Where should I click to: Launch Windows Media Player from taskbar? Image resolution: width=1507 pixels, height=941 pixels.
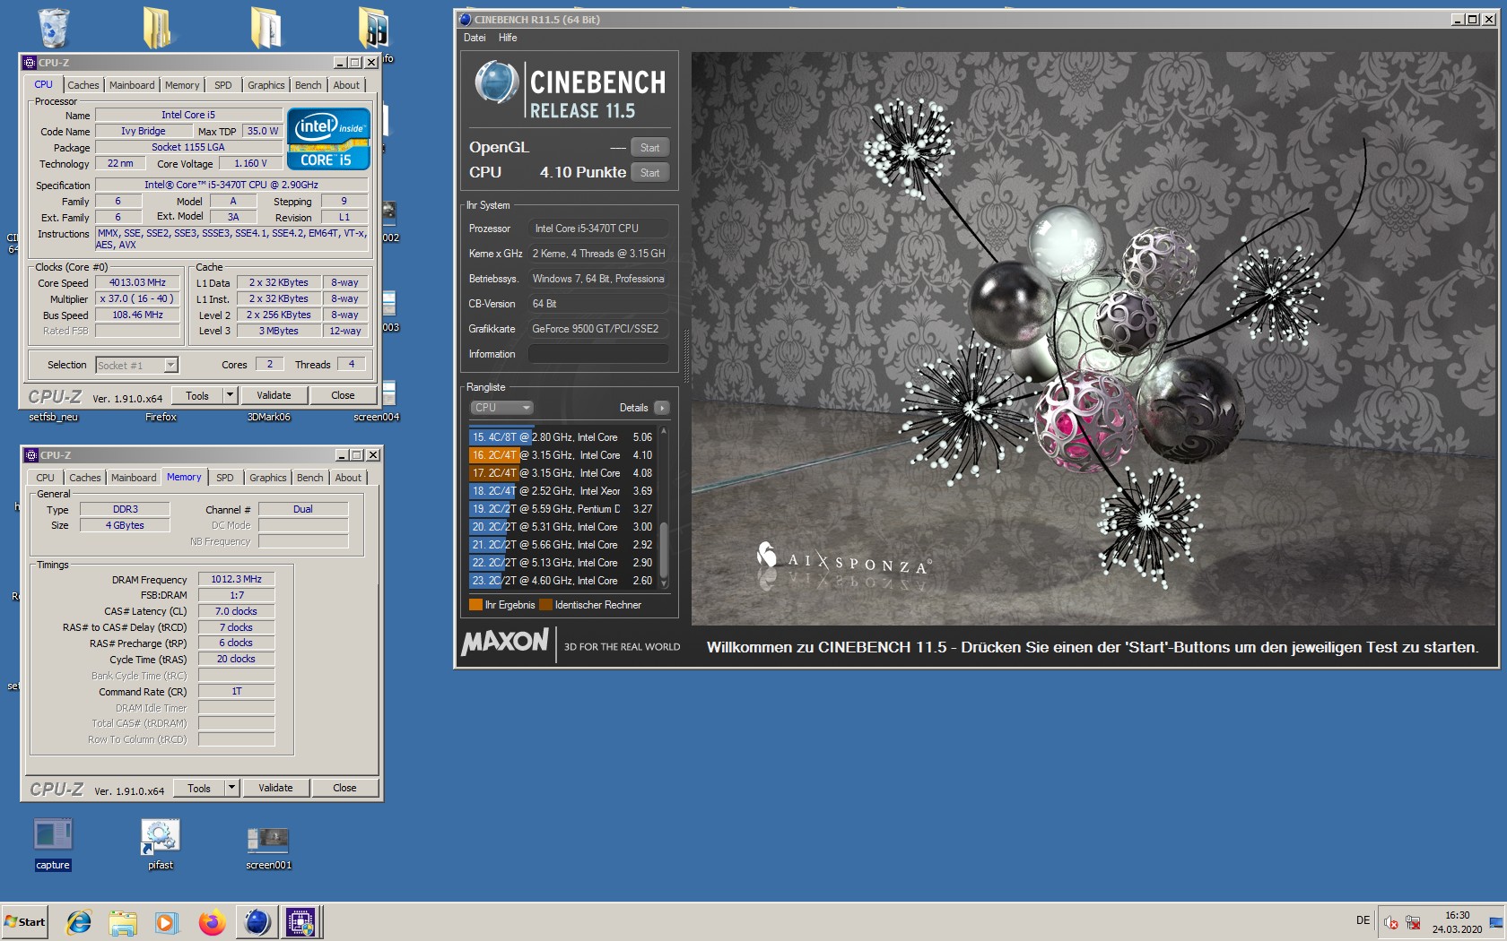click(x=167, y=922)
